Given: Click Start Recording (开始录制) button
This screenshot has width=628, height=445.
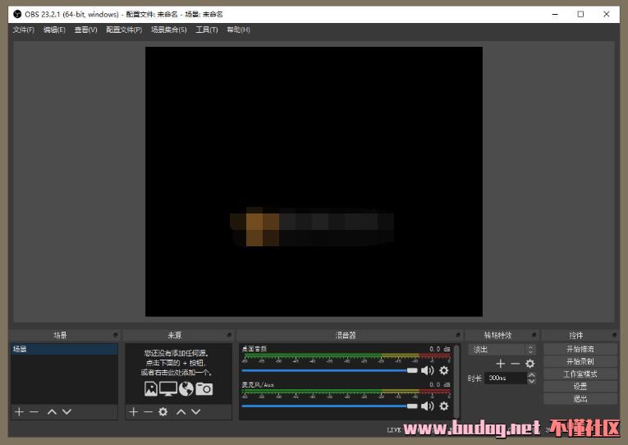Looking at the screenshot, I should coord(580,361).
